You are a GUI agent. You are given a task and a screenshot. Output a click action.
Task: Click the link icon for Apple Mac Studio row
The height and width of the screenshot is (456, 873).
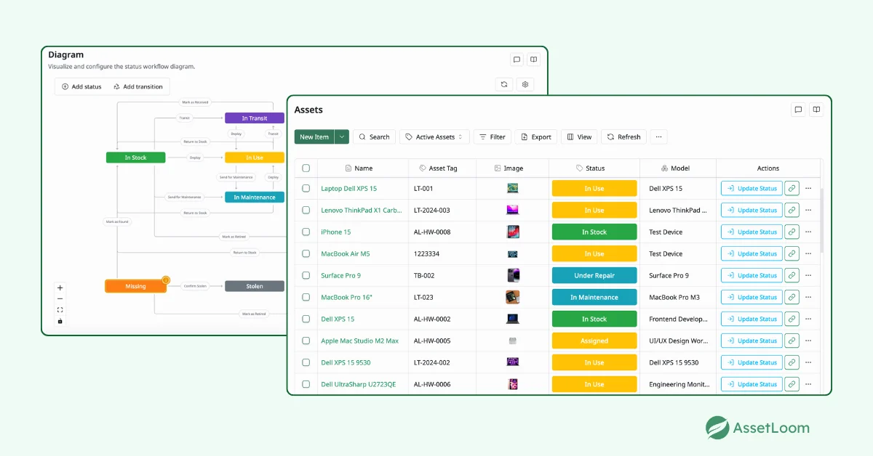point(792,341)
